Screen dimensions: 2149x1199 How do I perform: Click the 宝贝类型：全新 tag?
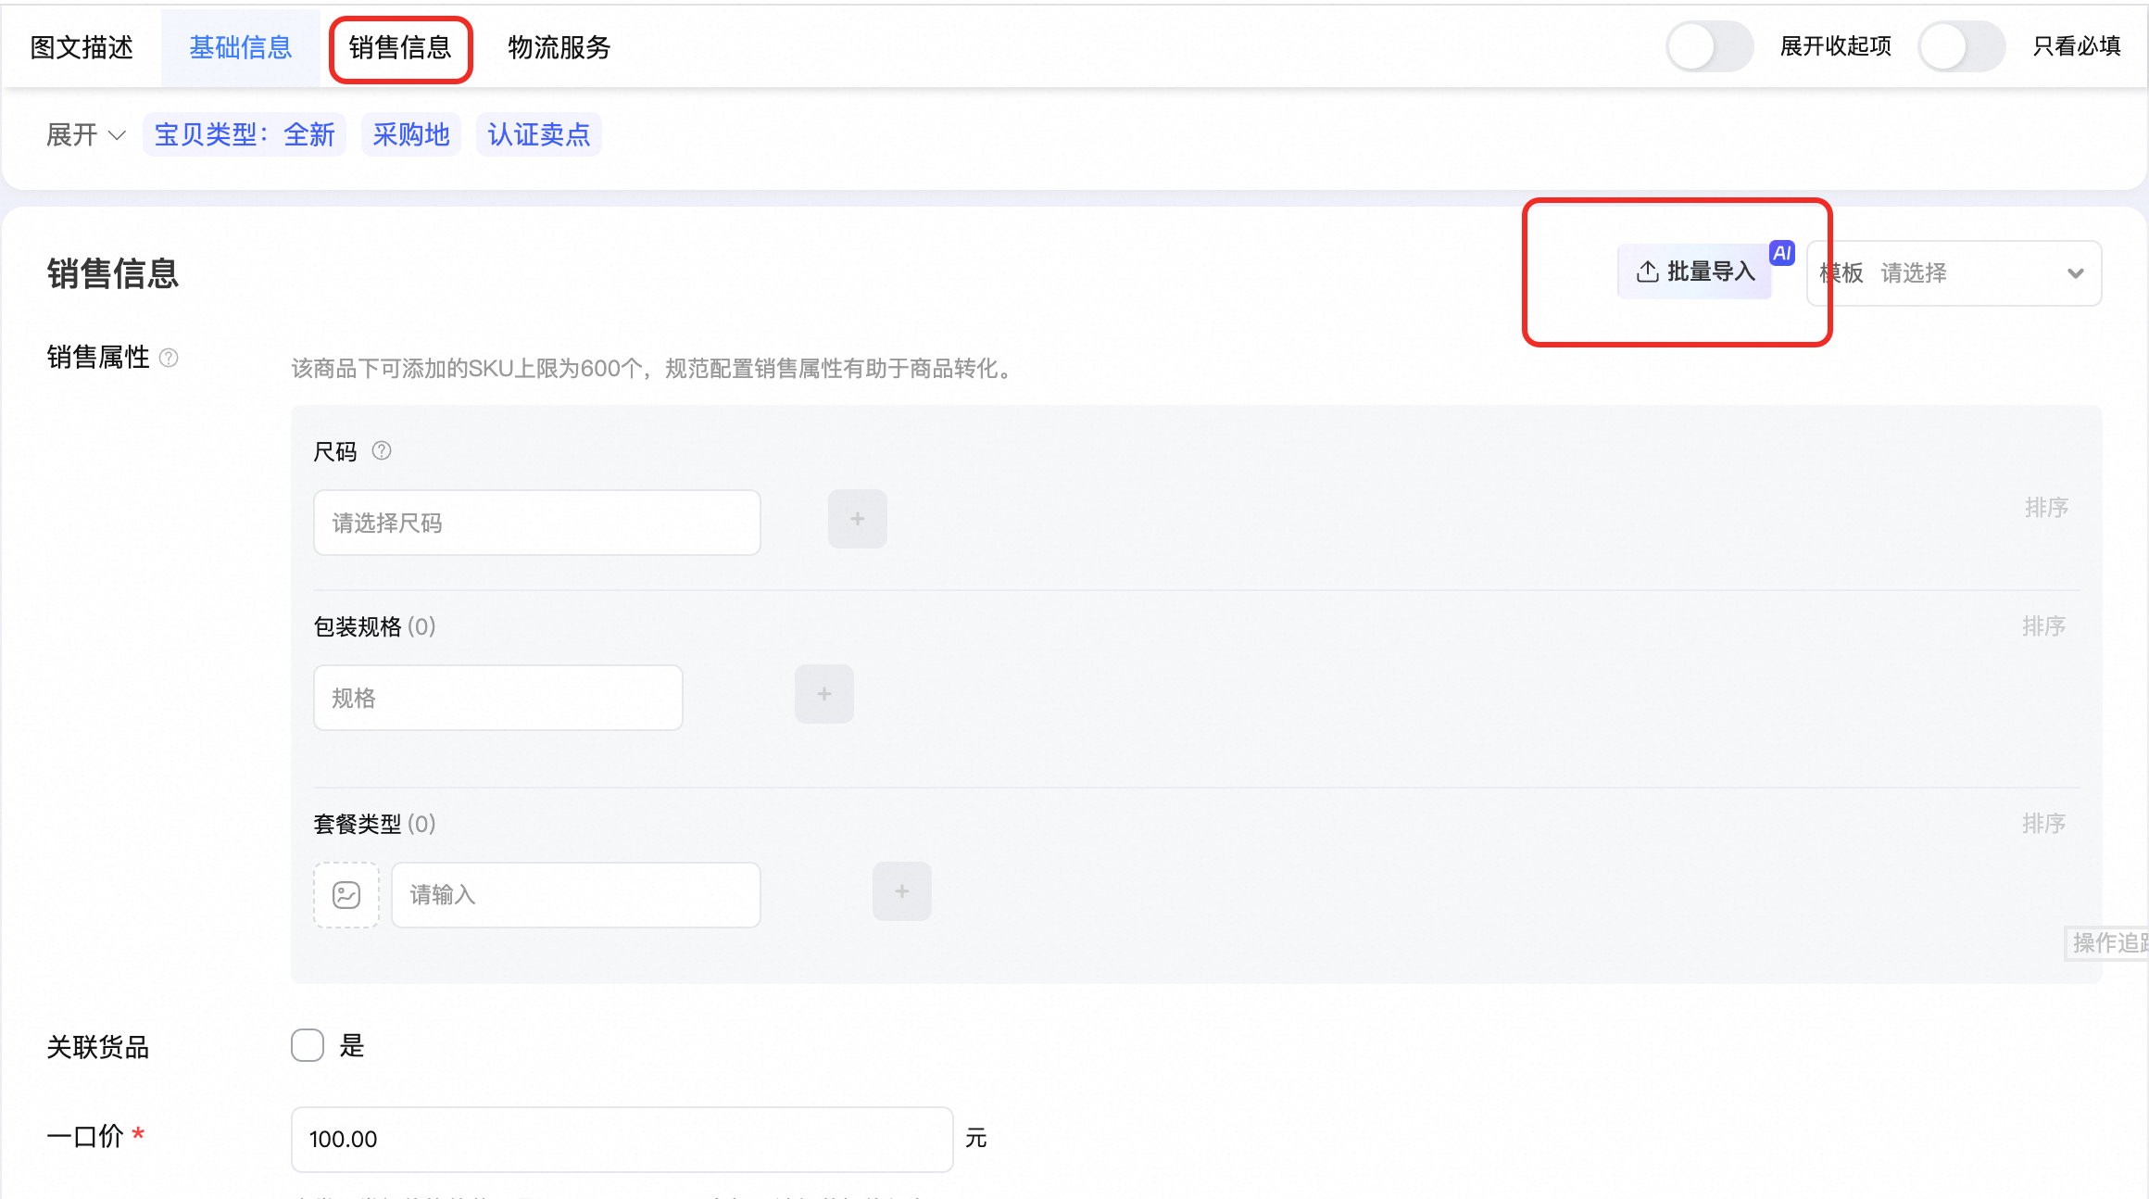245,135
